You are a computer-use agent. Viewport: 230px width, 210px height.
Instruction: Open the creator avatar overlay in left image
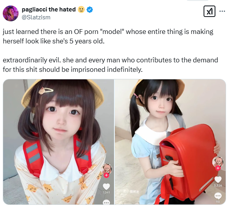coord(107,169)
